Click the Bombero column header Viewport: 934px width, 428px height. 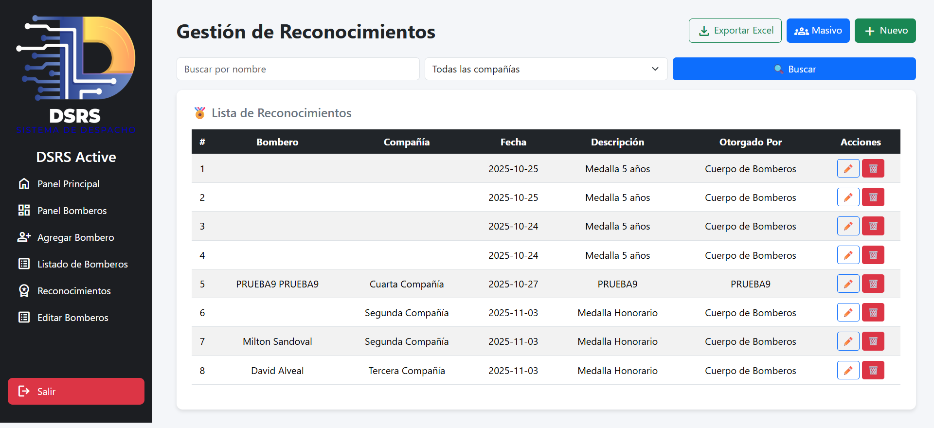point(277,142)
